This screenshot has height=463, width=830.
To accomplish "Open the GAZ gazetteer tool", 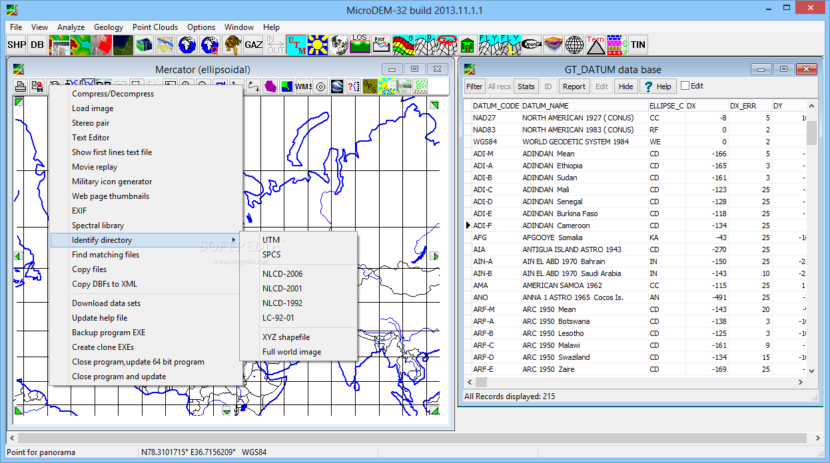I will tap(254, 45).
